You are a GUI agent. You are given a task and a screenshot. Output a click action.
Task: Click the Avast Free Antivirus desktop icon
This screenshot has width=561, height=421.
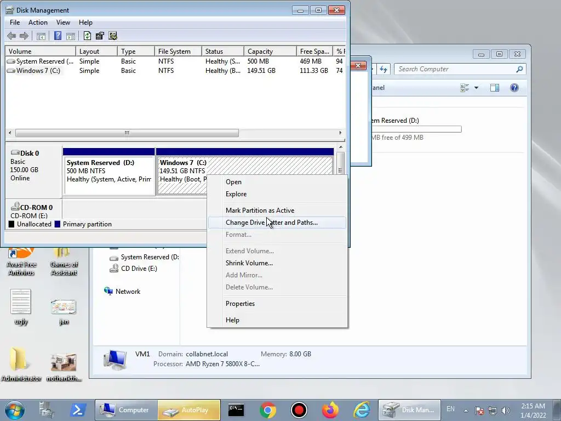pyautogui.click(x=21, y=261)
